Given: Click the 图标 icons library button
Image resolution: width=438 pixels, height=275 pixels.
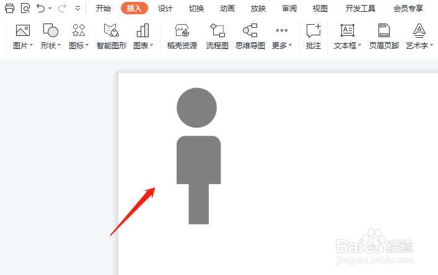Looking at the screenshot, I should click(79, 30).
